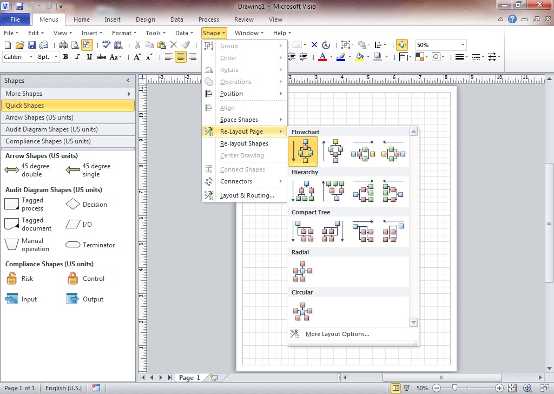Click More Layout Options at gallery bottom
The height and width of the screenshot is (394, 554).
pos(337,334)
